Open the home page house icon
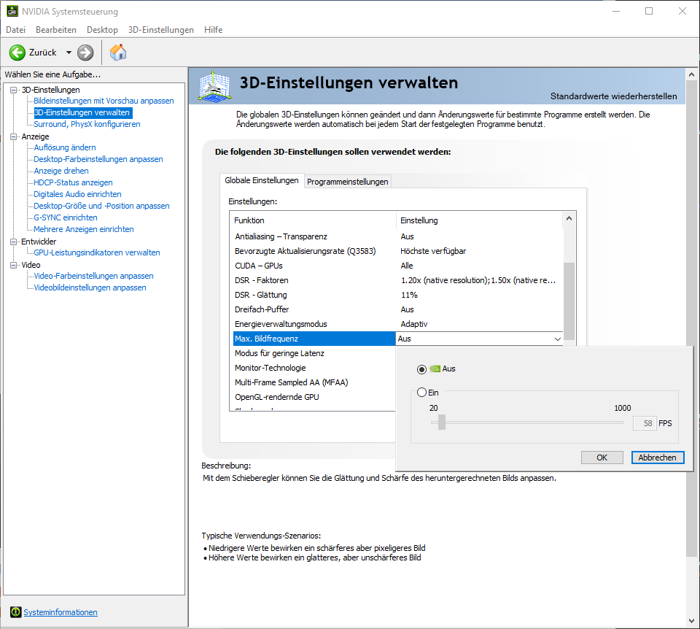Image resolution: width=700 pixels, height=629 pixels. click(118, 53)
